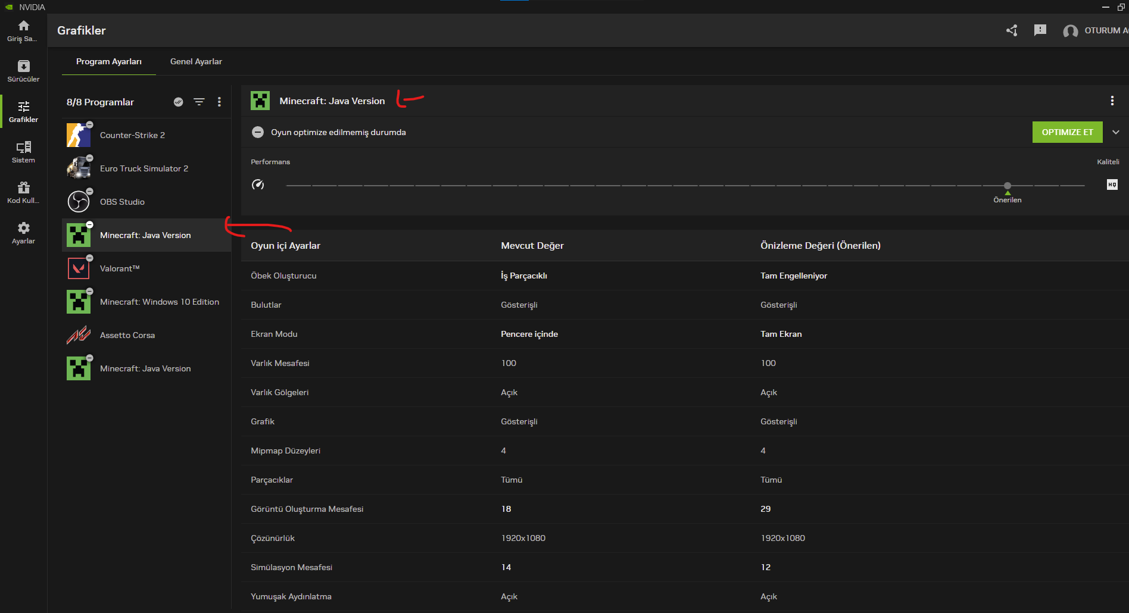The height and width of the screenshot is (613, 1129).
Task: Click the Varlık Gölgeleri setting name
Action: [x=279, y=392]
